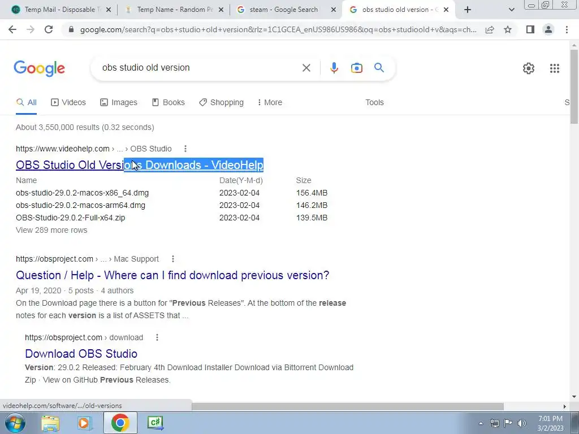This screenshot has height=434, width=579.
Task: Open the search Tools button
Action: pyautogui.click(x=374, y=103)
